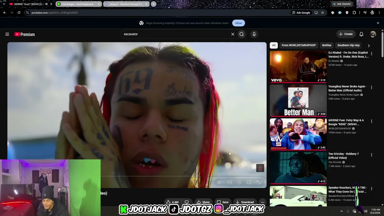
Task: Open options for Better Man video
Action: 371,88
